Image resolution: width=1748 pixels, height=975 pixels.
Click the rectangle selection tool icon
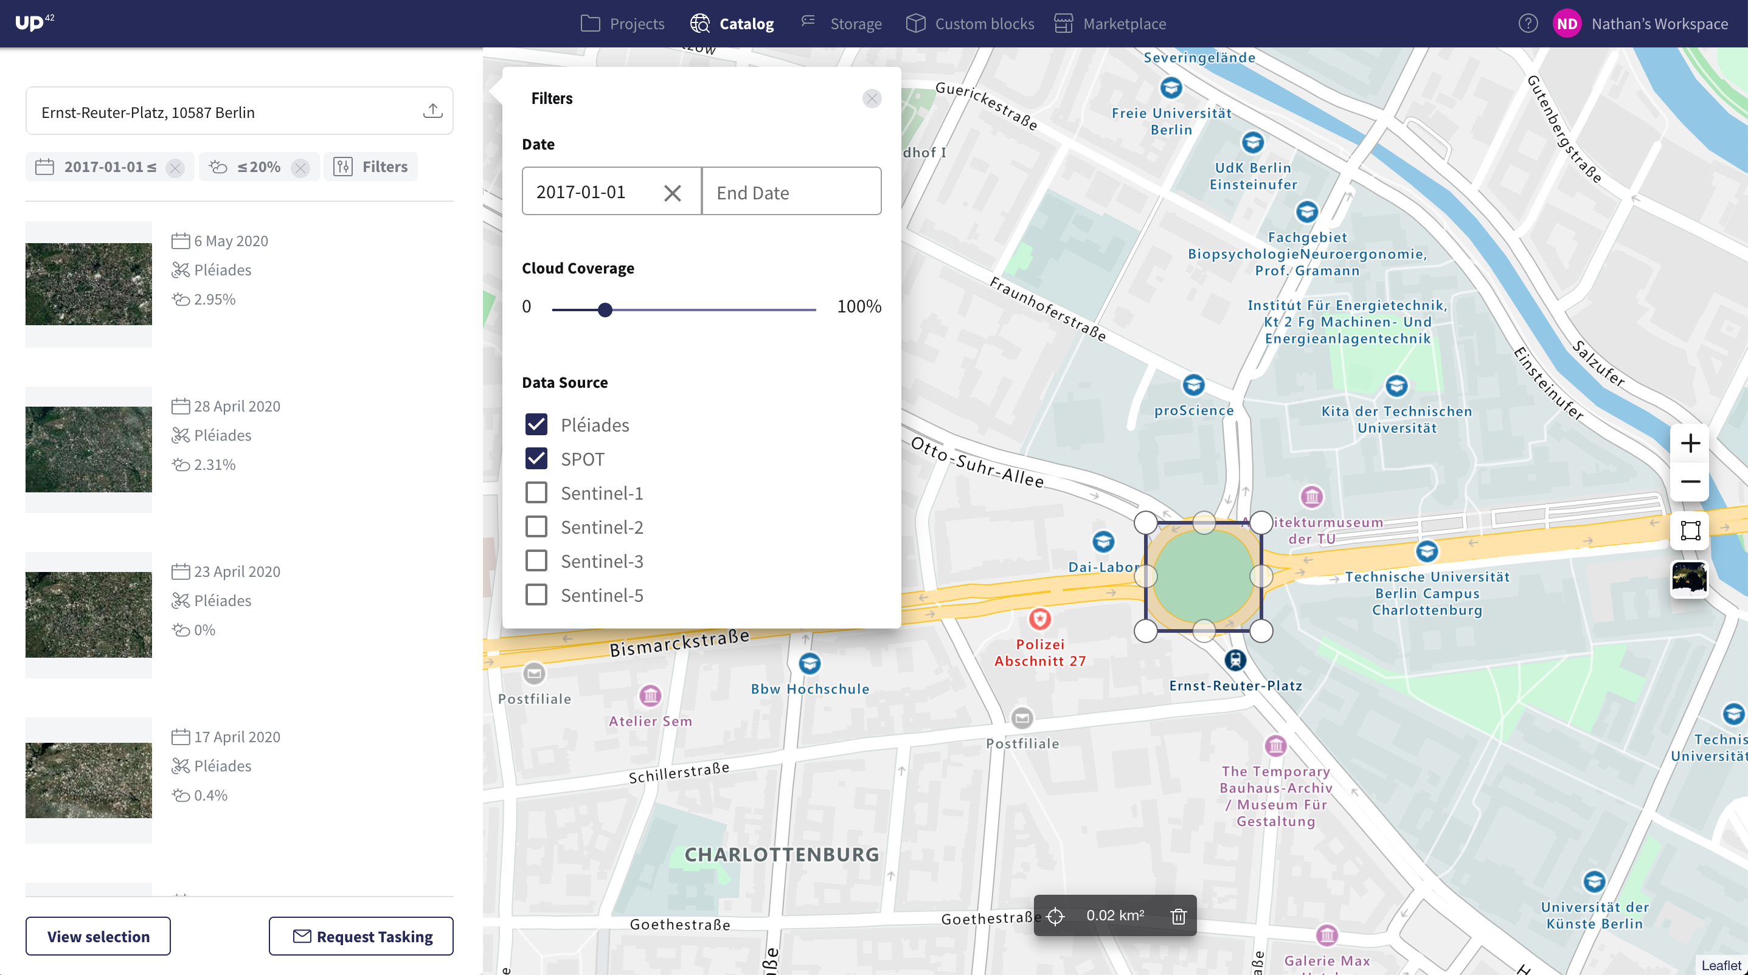pyautogui.click(x=1689, y=530)
